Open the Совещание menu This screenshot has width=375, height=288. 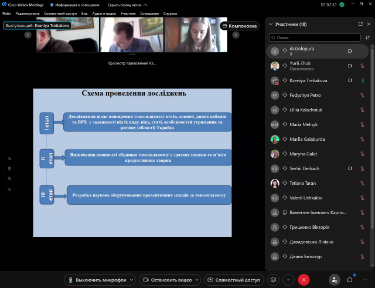tap(149, 13)
